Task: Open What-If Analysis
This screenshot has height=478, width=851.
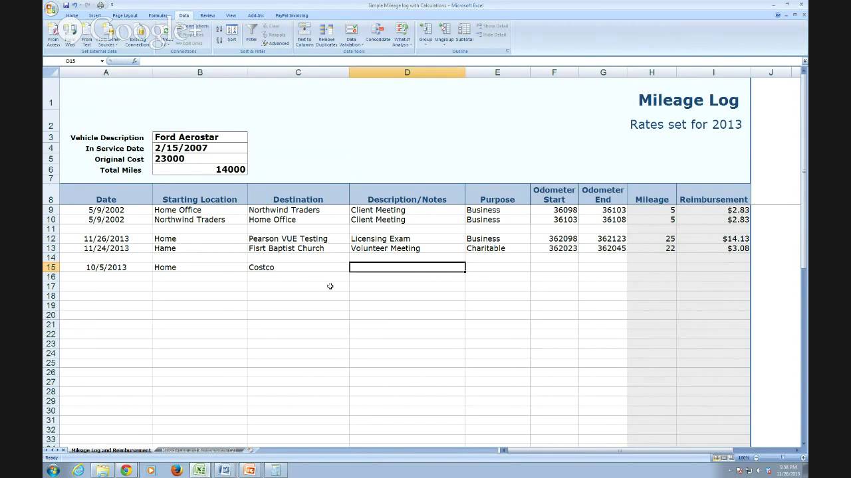Action: coord(401,35)
